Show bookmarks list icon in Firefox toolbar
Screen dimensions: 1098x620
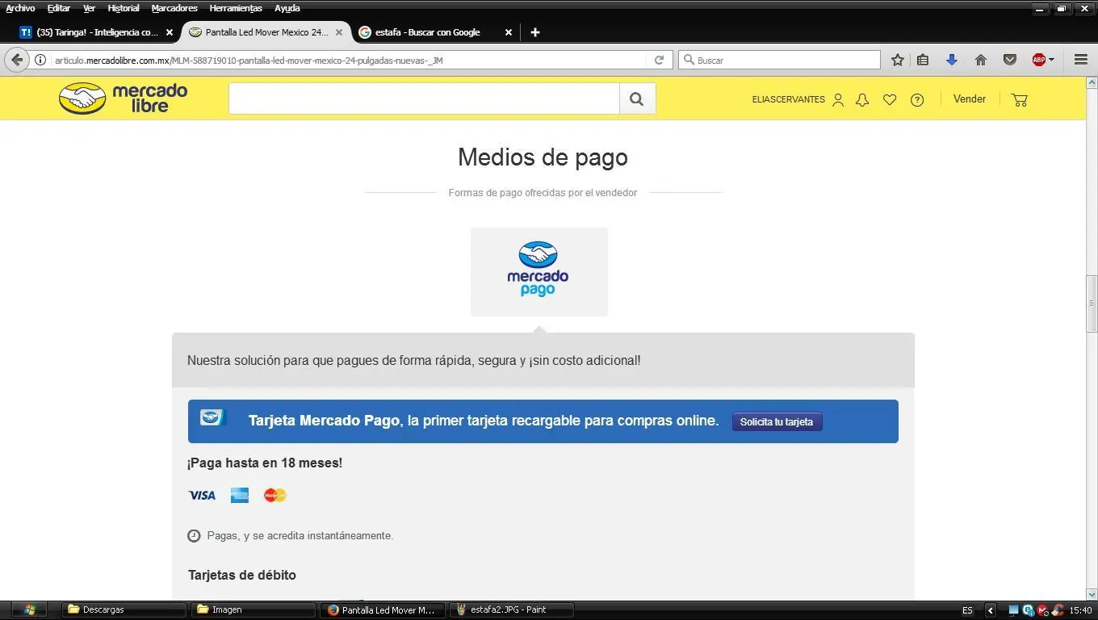coord(923,60)
